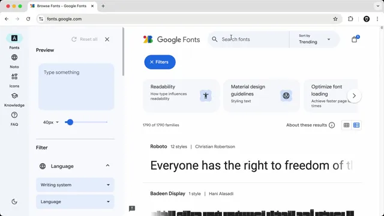This screenshot has width=384, height=216.
Task: Open the Roboto font family
Action: (158, 146)
